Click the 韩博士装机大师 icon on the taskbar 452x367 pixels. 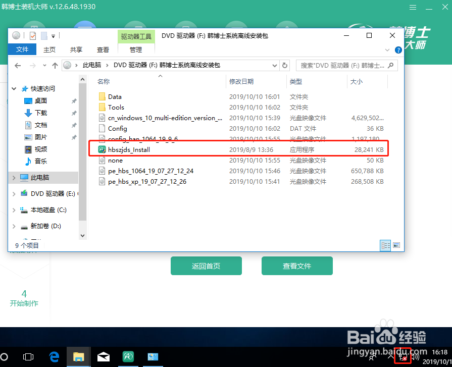(x=128, y=356)
